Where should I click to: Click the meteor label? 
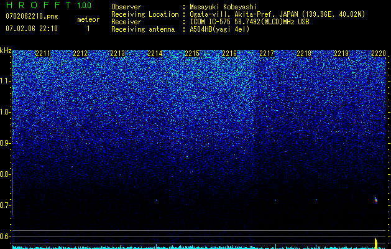coord(88,19)
